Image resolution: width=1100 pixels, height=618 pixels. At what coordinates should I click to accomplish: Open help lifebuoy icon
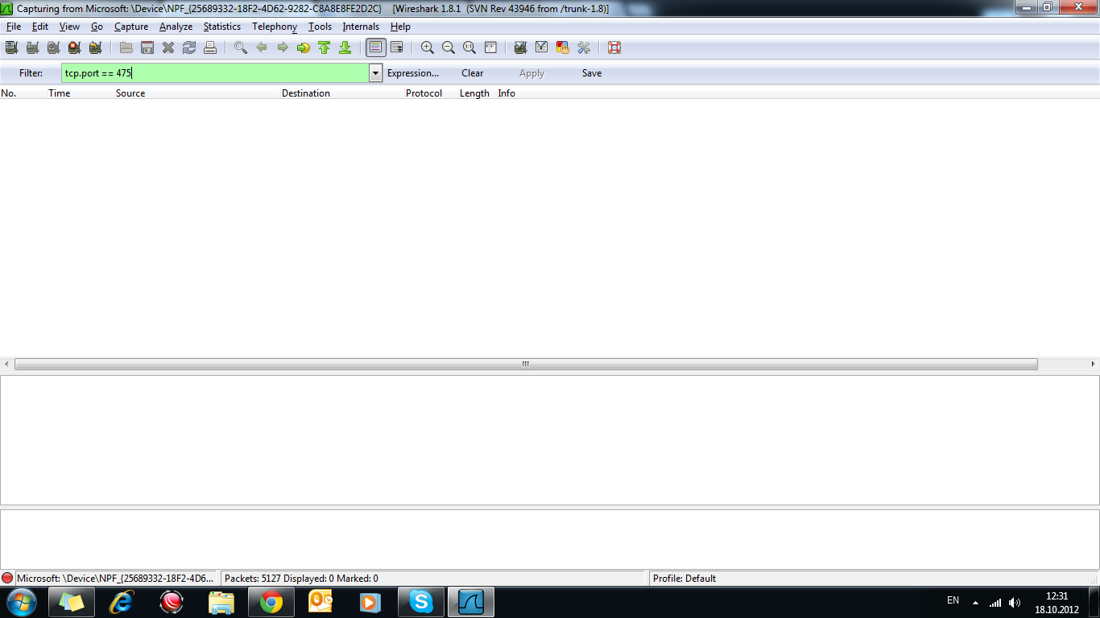point(614,47)
